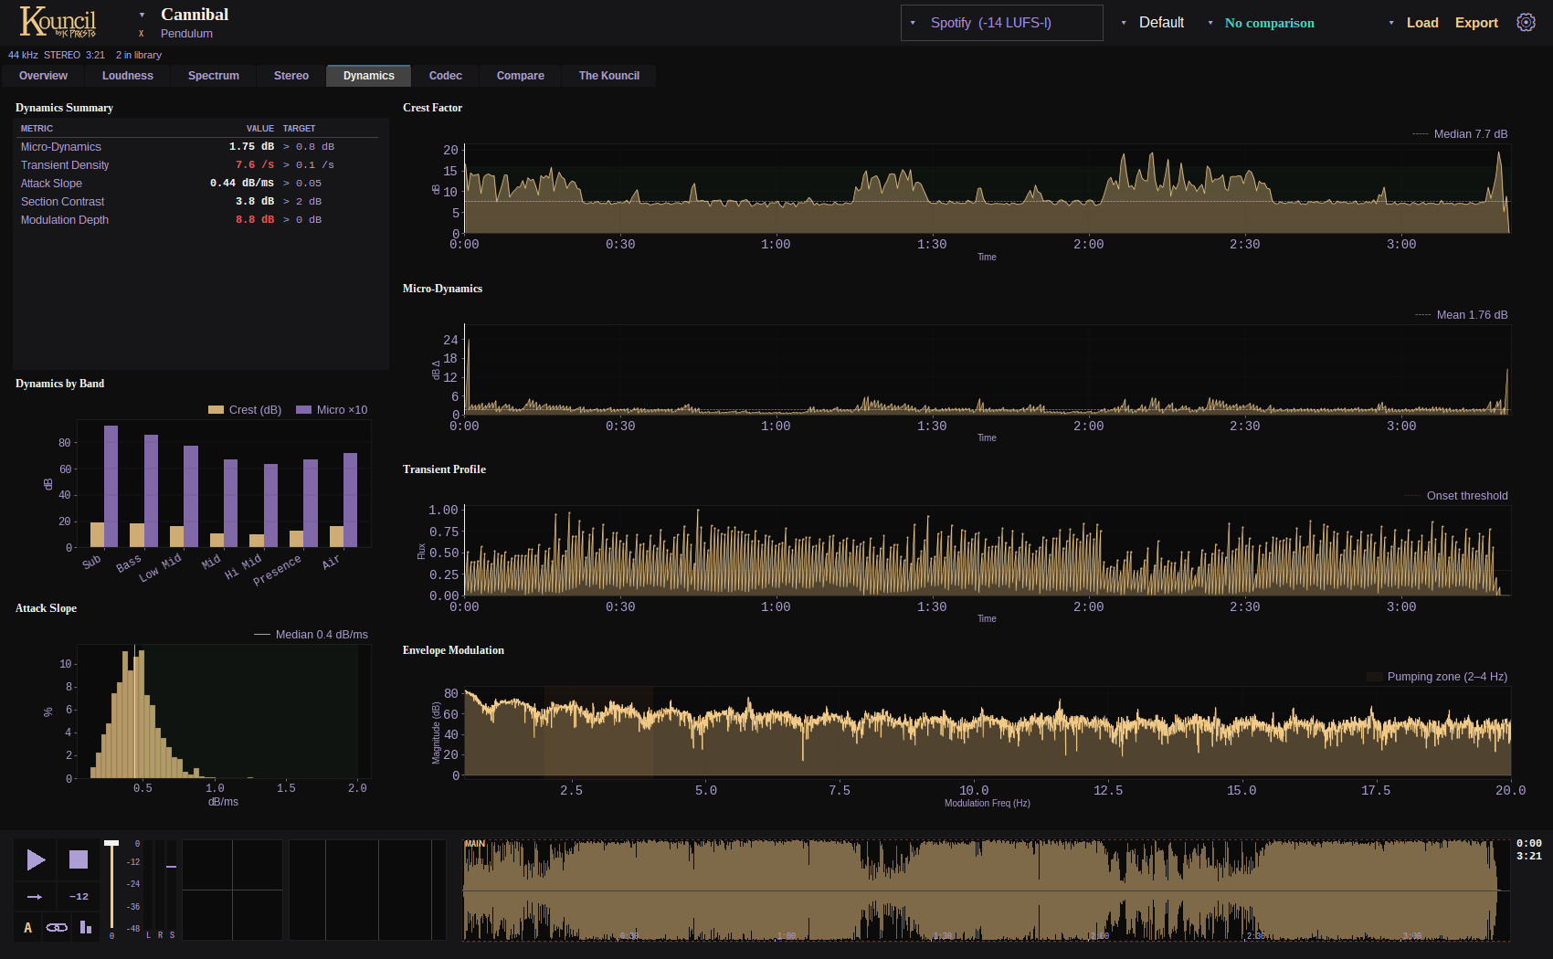Image resolution: width=1553 pixels, height=959 pixels.
Task: Click the Kouncil logo
Action: tap(58, 22)
